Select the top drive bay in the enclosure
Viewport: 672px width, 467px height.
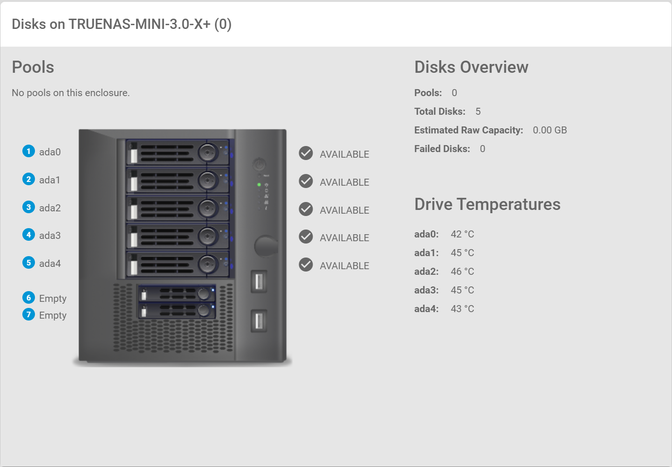(178, 152)
